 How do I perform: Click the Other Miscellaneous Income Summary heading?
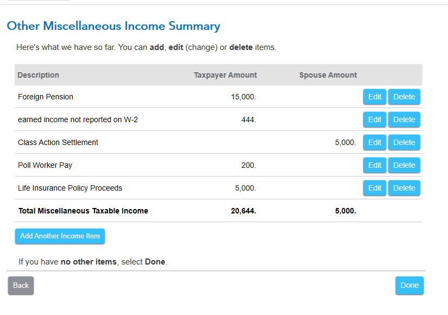(x=113, y=26)
